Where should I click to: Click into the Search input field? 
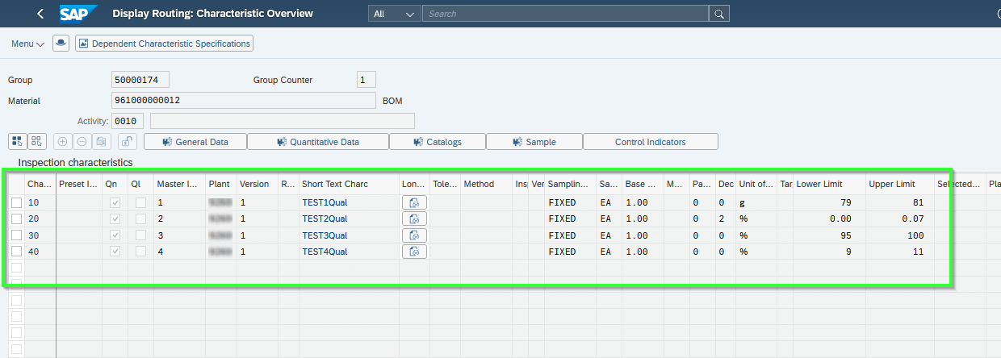click(565, 14)
